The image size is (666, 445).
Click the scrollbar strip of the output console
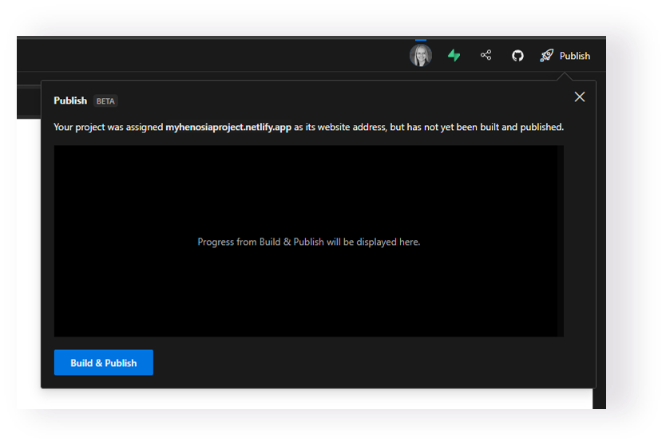(x=560, y=239)
